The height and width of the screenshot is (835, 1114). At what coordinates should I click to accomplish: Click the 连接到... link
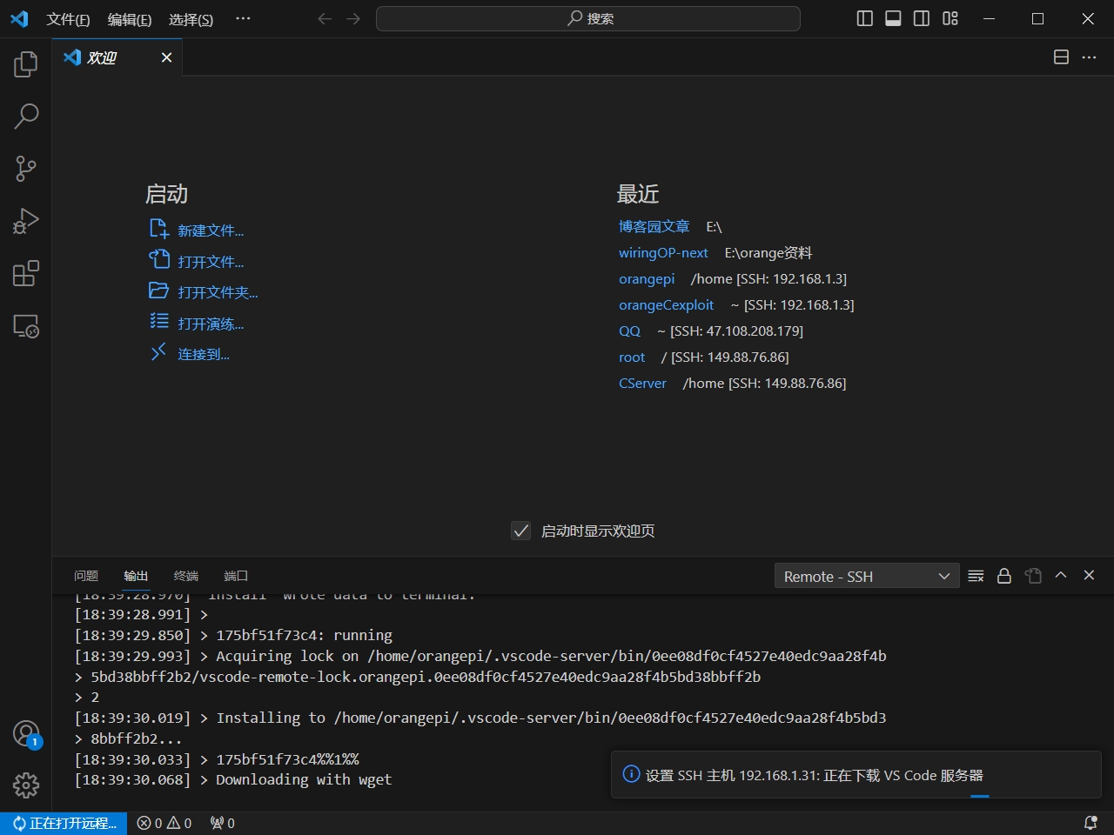[x=204, y=354]
